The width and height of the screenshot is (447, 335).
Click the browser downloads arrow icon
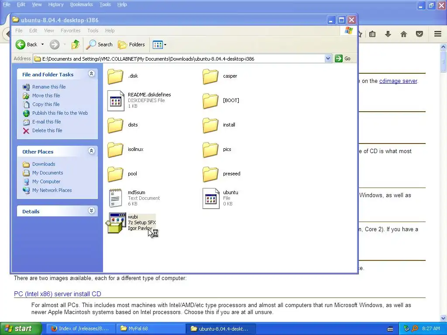pyautogui.click(x=388, y=34)
